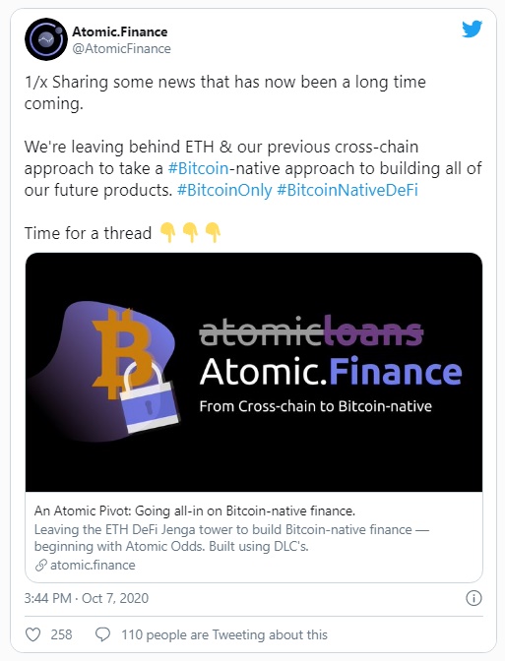This screenshot has width=505, height=661.
Task: Open the @AtomicFinance handle
Action: [121, 49]
